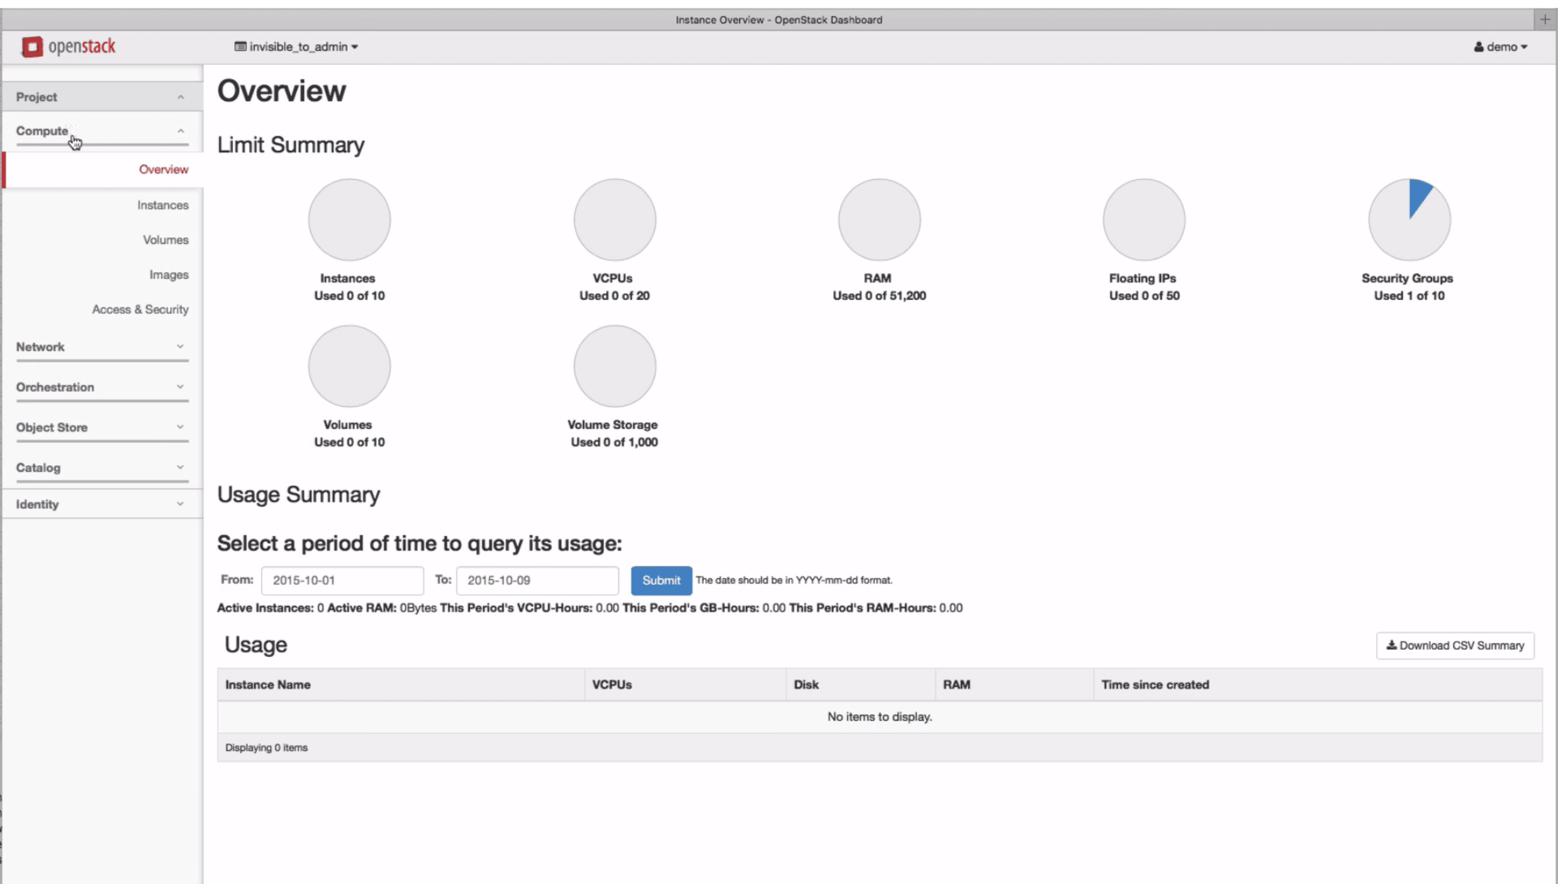Click the OpenStack logo
The image size is (1558, 884).
point(68,46)
